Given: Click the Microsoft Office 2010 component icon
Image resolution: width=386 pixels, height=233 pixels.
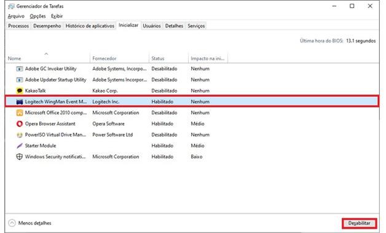Looking at the screenshot, I should [20, 113].
